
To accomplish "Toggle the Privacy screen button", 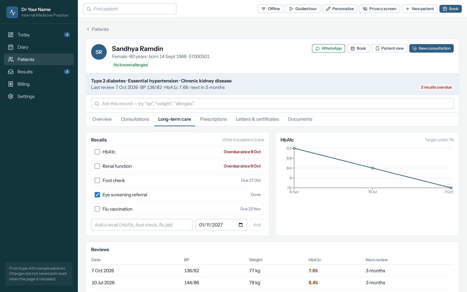I will 379,9.
